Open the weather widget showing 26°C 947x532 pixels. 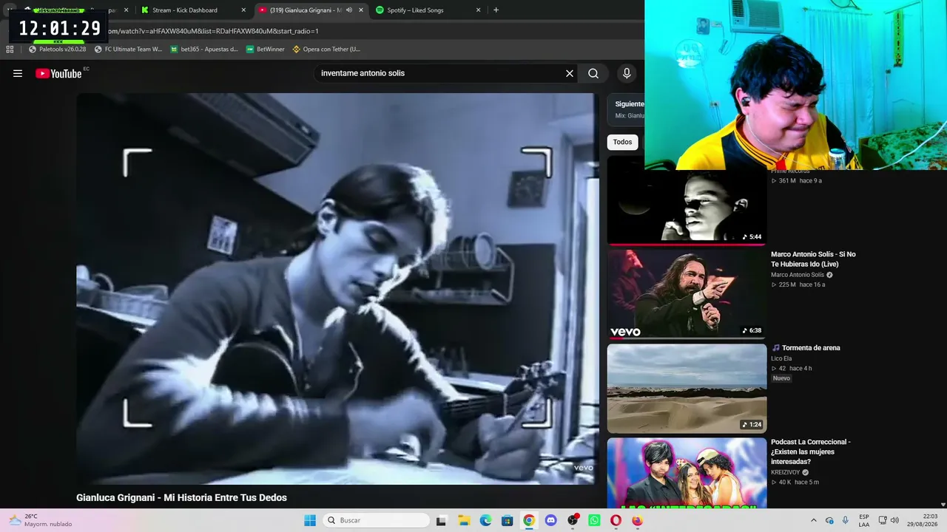coord(41,520)
